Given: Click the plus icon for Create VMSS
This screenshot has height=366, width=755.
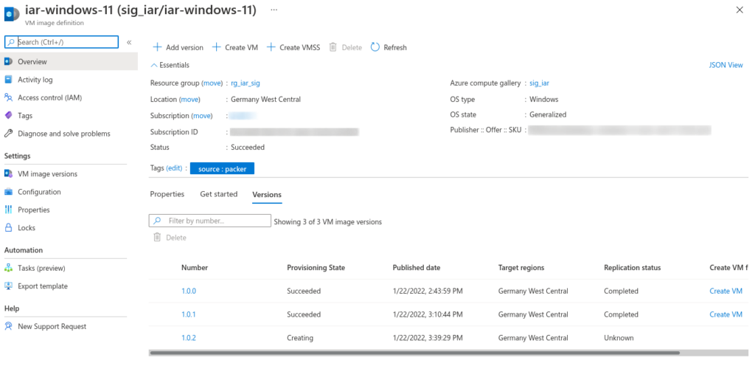Looking at the screenshot, I should [271, 47].
